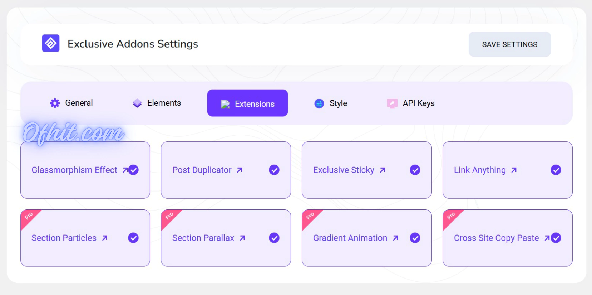Switch to the General tab
The width and height of the screenshot is (592, 295).
point(71,103)
